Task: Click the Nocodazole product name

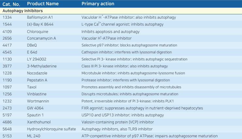Action: [x=37, y=73]
